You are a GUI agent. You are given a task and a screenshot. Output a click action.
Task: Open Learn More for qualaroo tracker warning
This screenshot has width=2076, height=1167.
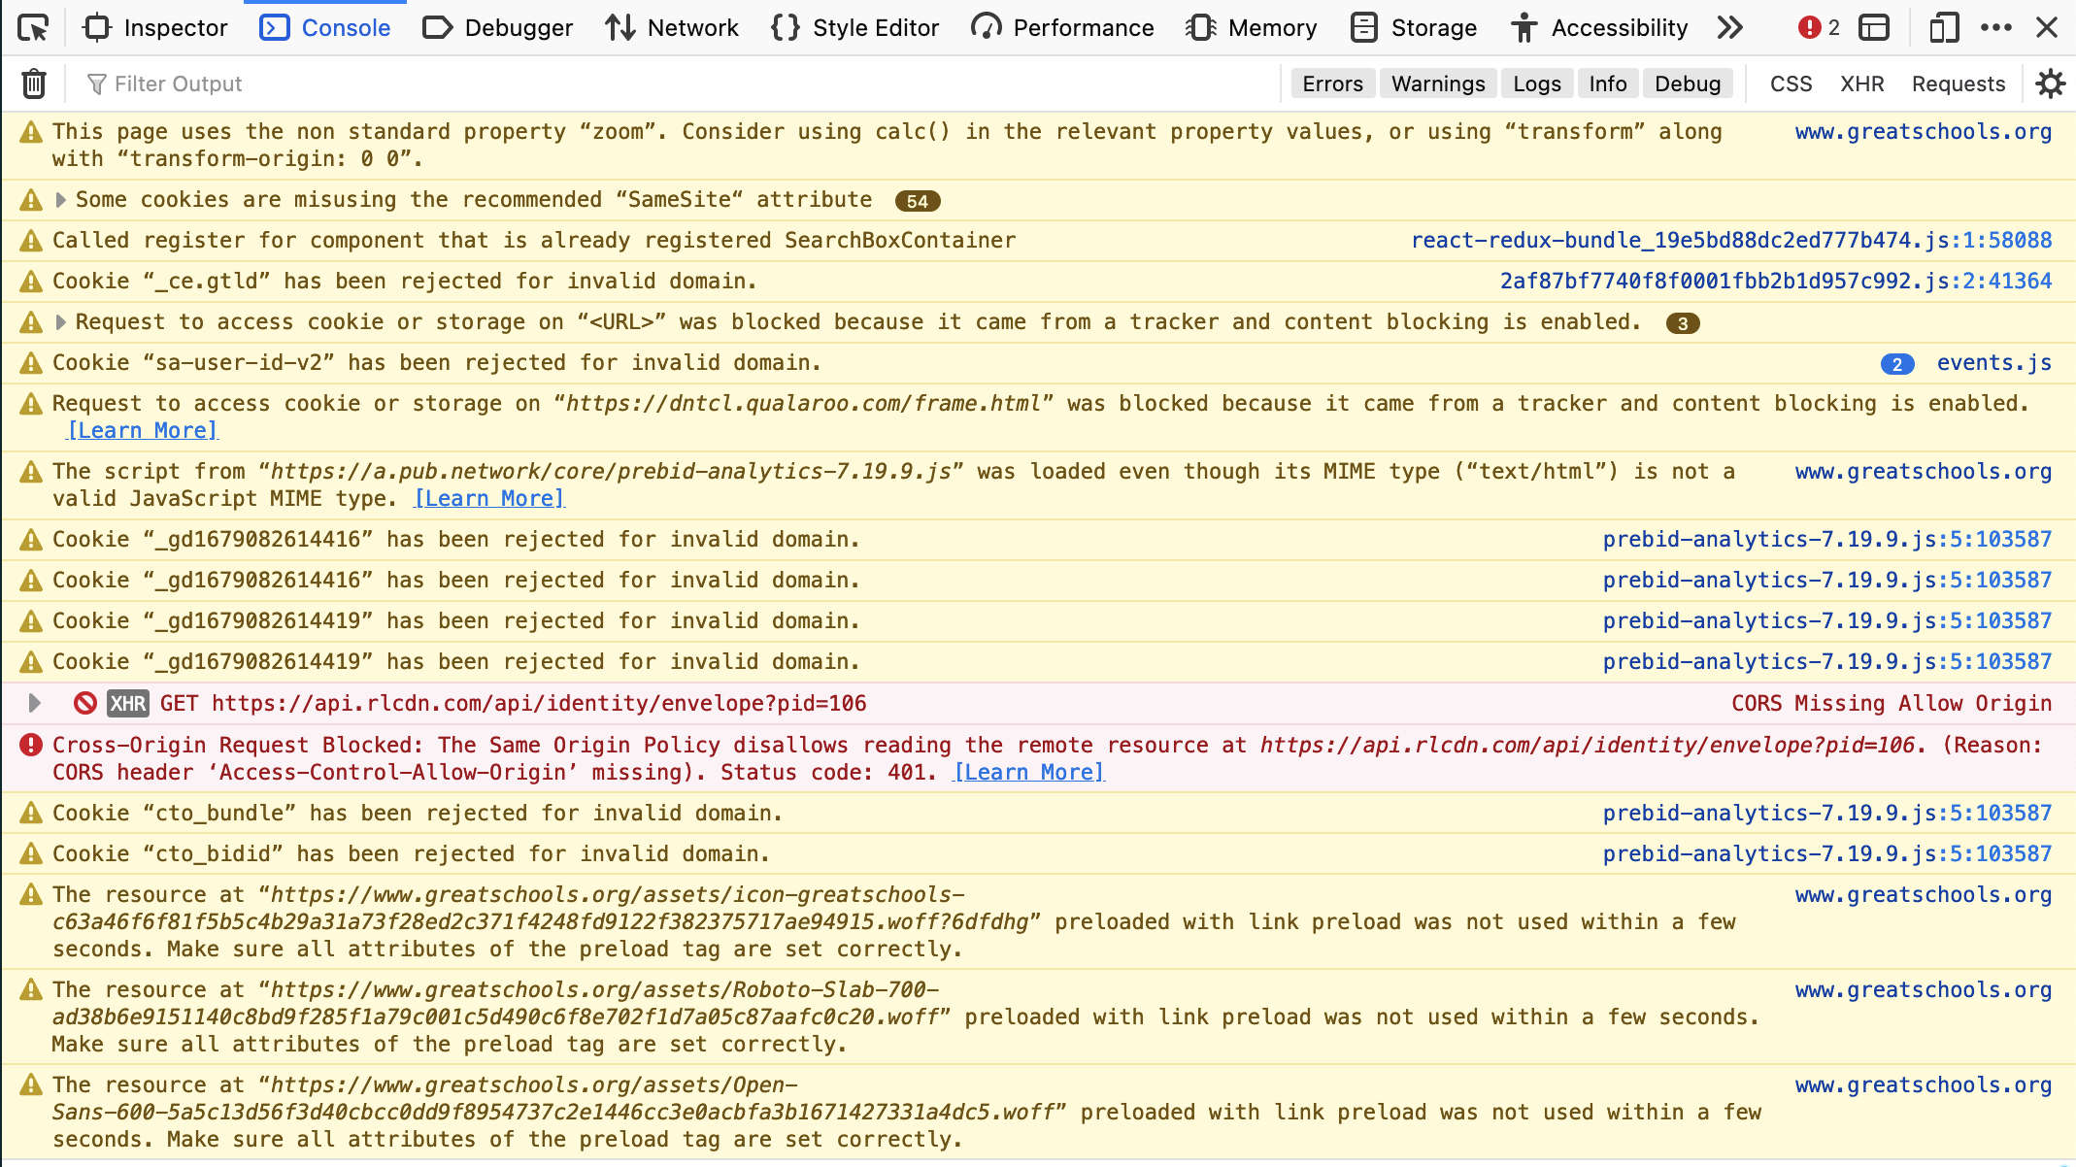pyautogui.click(x=143, y=430)
